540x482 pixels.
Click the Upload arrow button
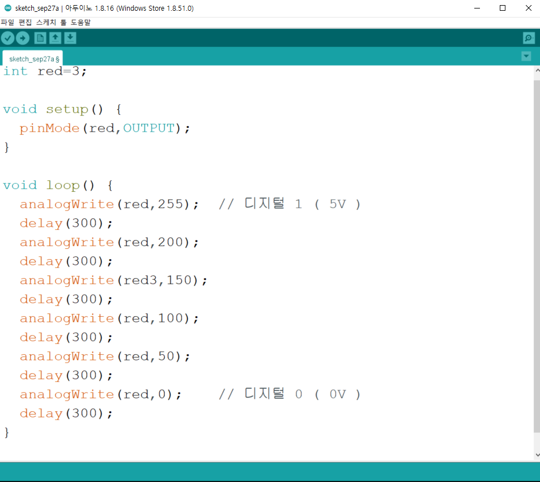(x=23, y=38)
